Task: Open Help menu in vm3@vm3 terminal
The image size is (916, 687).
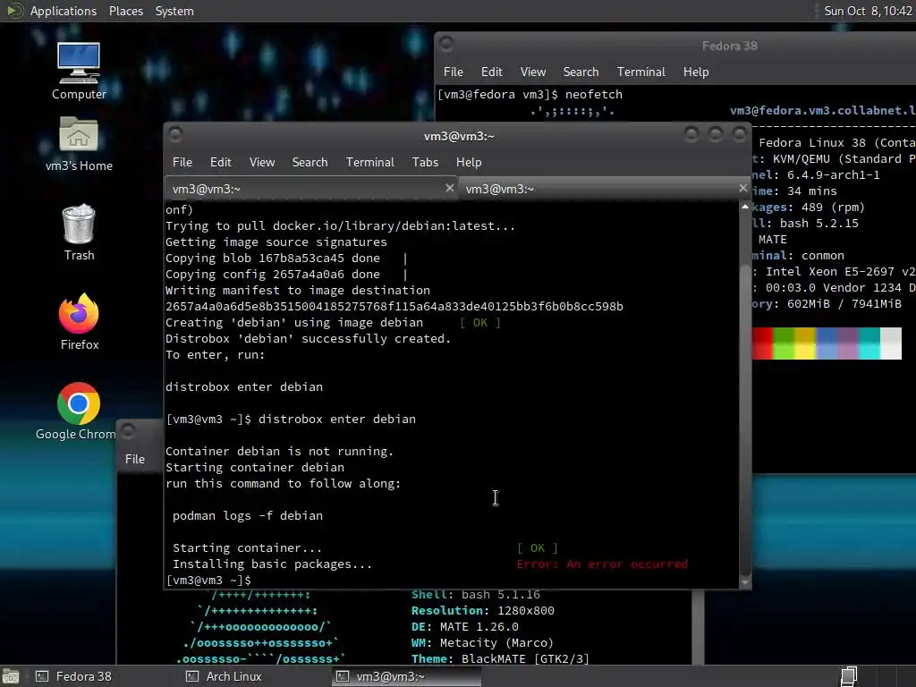Action: point(469,163)
